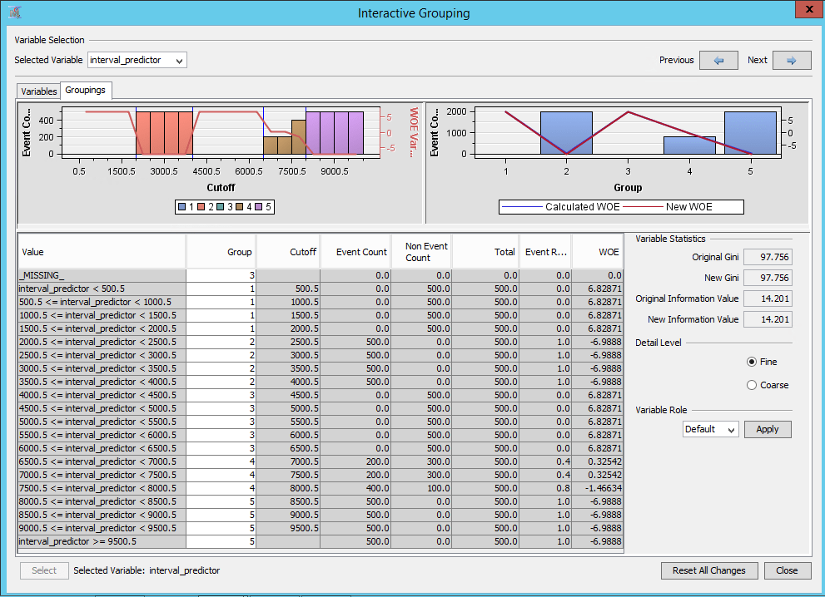
Task: Select group 2 legend swatch under Cutoff chart
Action: click(201, 206)
